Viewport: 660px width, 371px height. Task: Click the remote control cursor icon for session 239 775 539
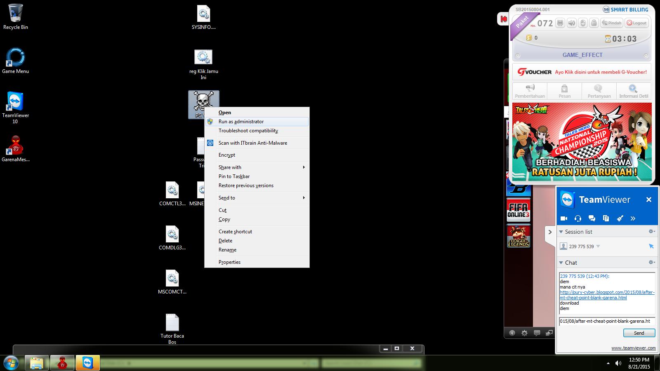[x=651, y=246]
